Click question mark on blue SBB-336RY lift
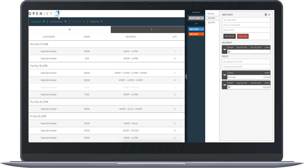This screenshot has height=168, width=304. (203, 29)
